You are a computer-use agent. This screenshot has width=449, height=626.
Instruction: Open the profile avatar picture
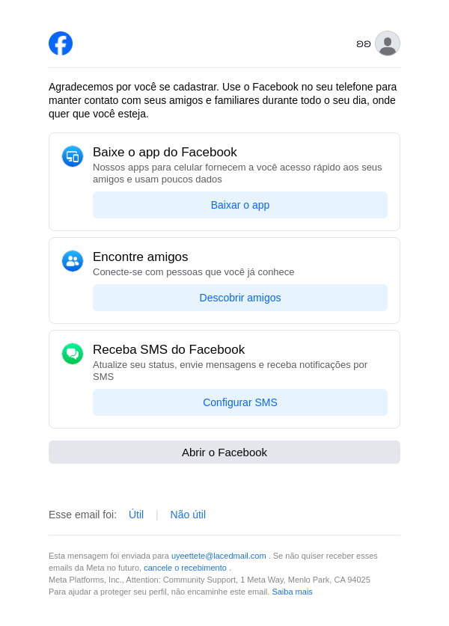pos(388,43)
